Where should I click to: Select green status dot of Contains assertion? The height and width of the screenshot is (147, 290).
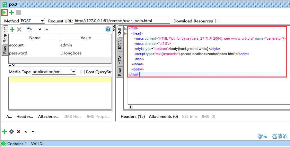tap(3, 143)
